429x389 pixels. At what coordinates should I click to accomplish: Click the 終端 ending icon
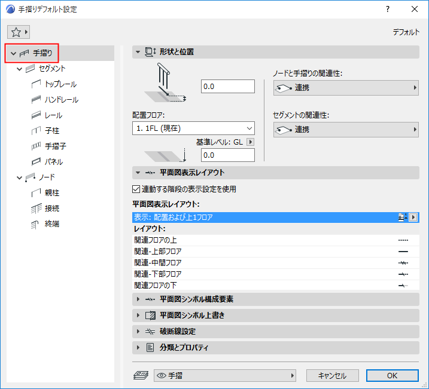pos(35,225)
